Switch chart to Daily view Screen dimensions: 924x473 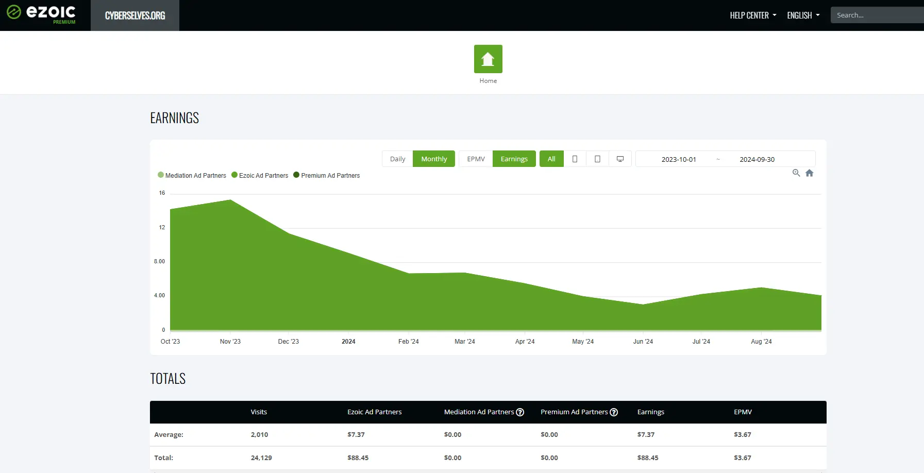[397, 159]
